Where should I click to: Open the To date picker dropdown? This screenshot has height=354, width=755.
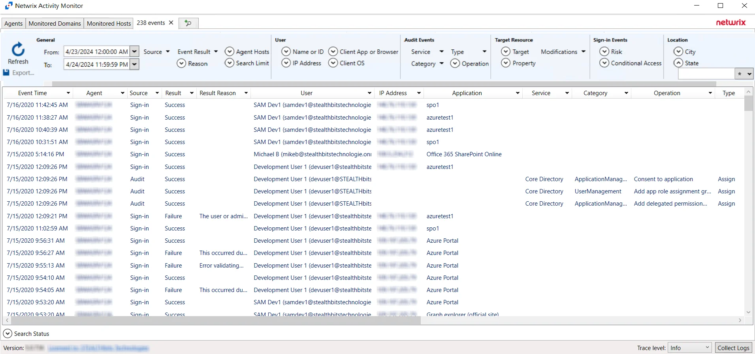pyautogui.click(x=135, y=64)
